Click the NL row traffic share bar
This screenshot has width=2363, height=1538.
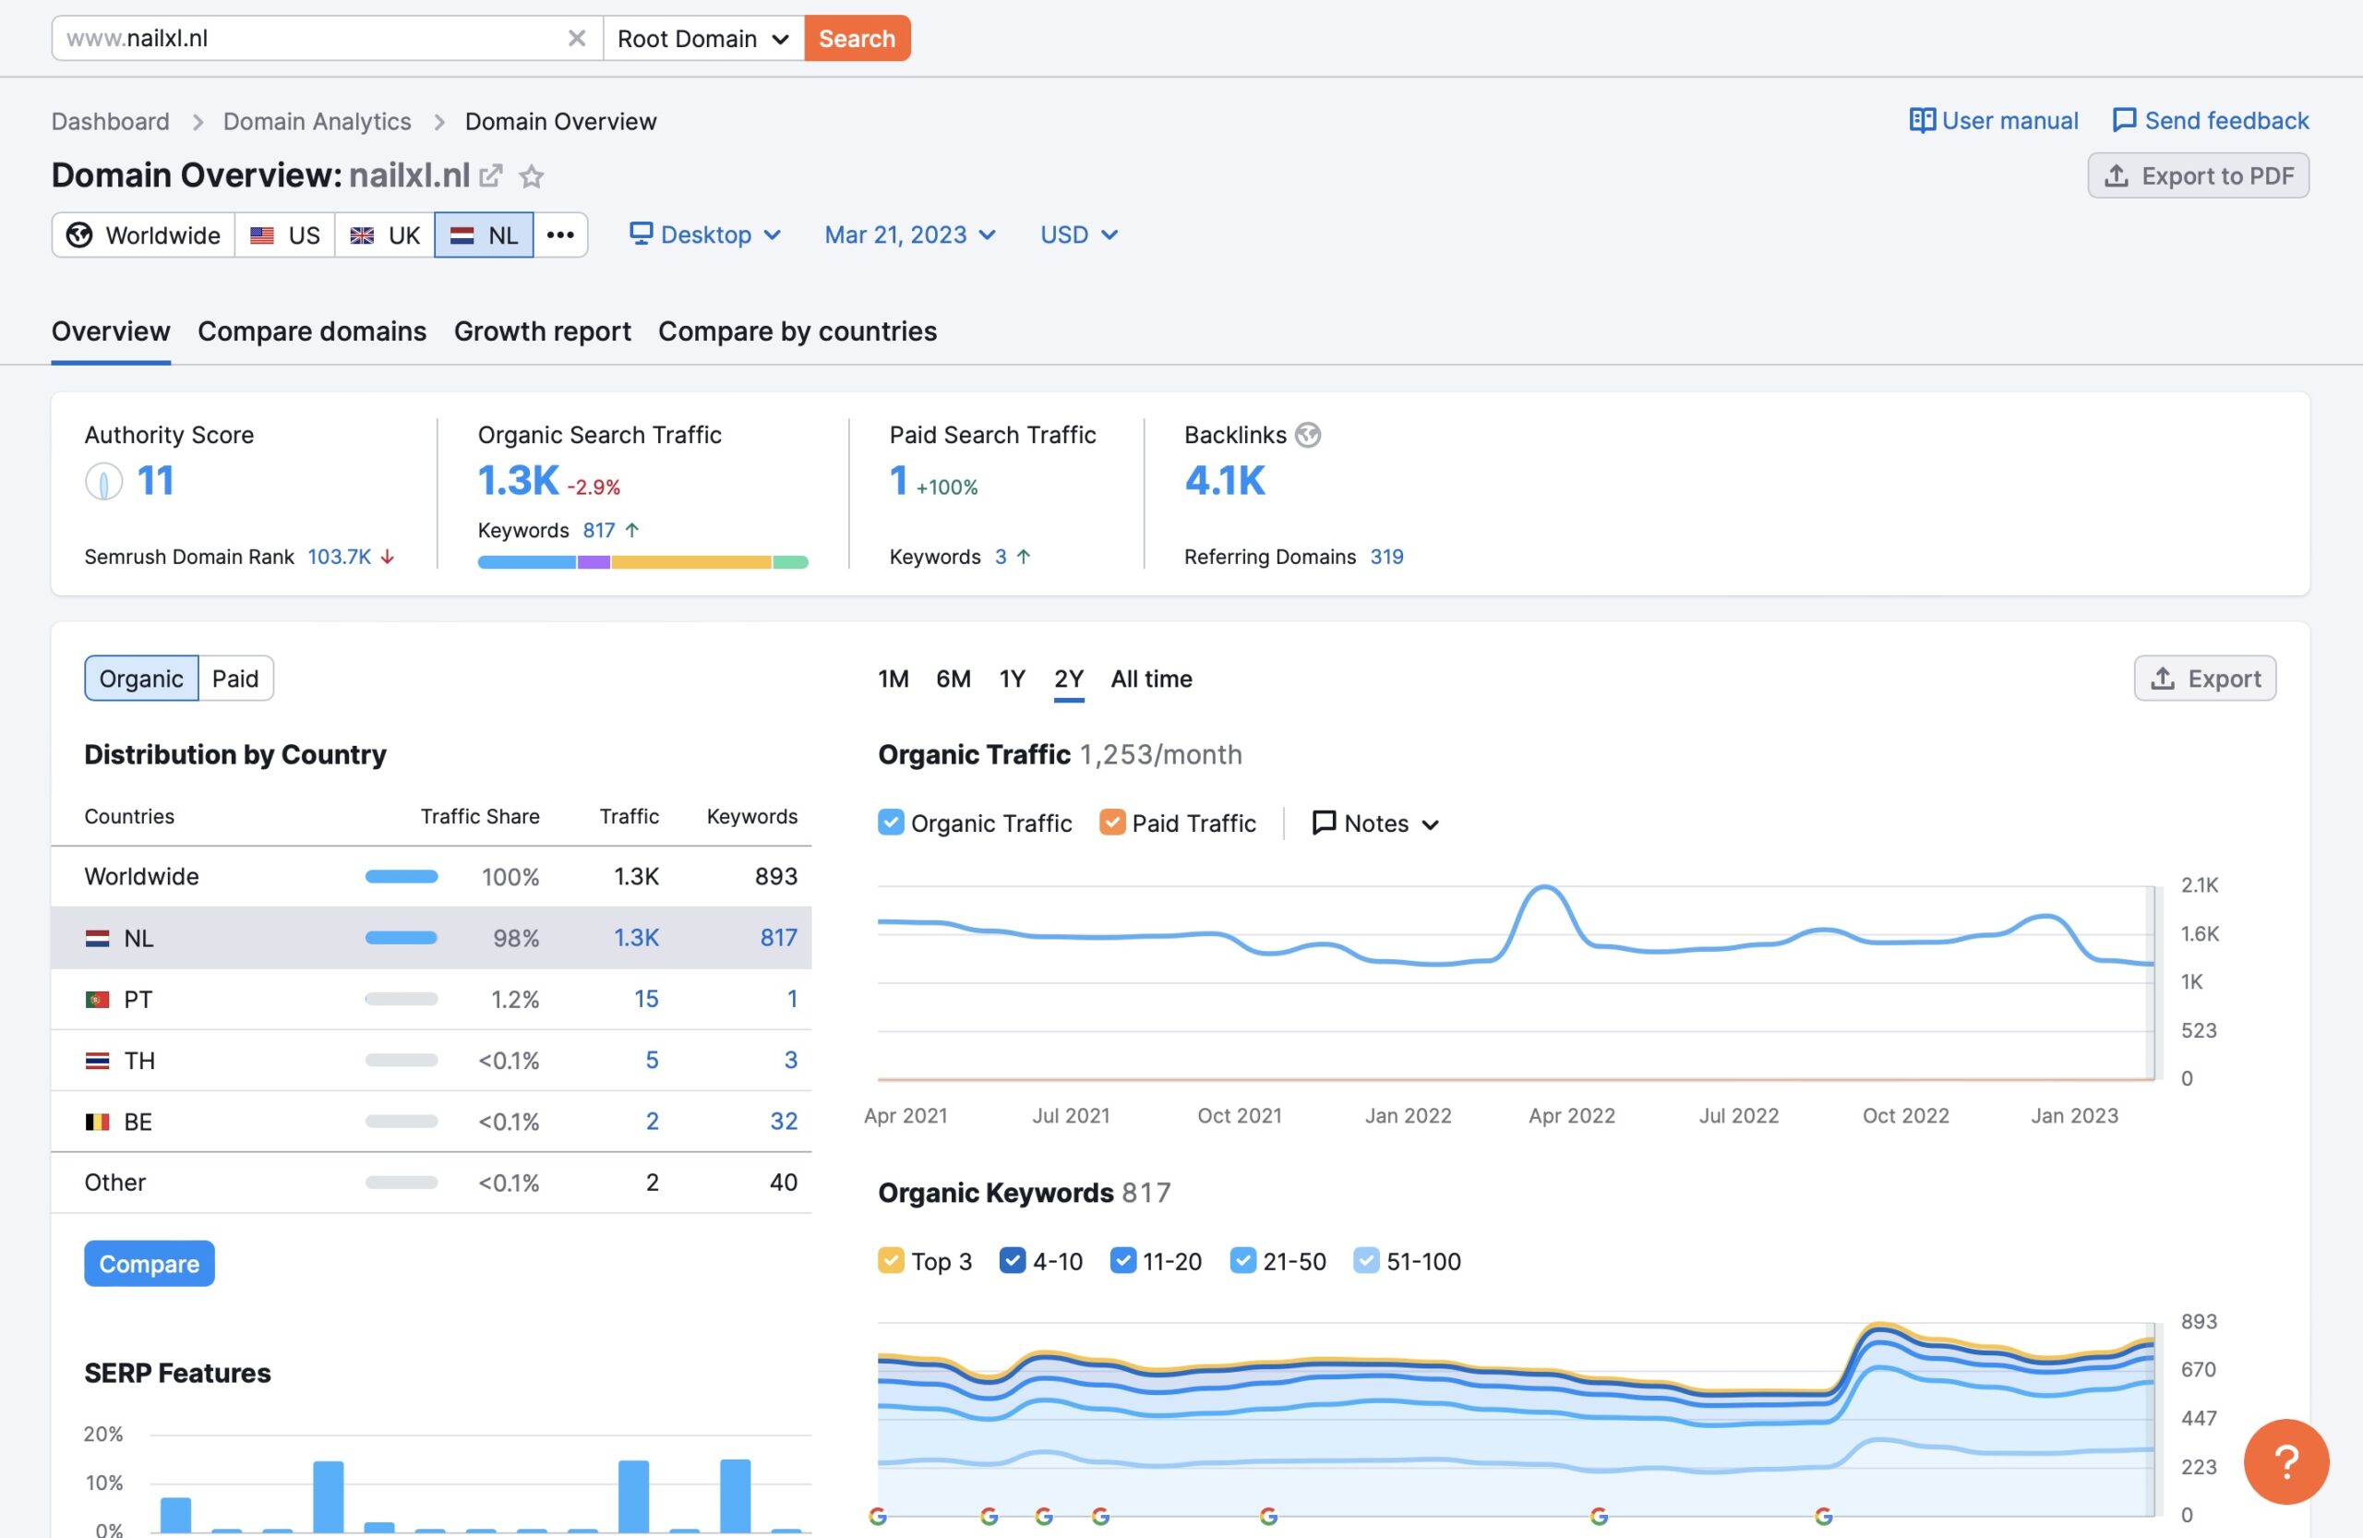[402, 937]
